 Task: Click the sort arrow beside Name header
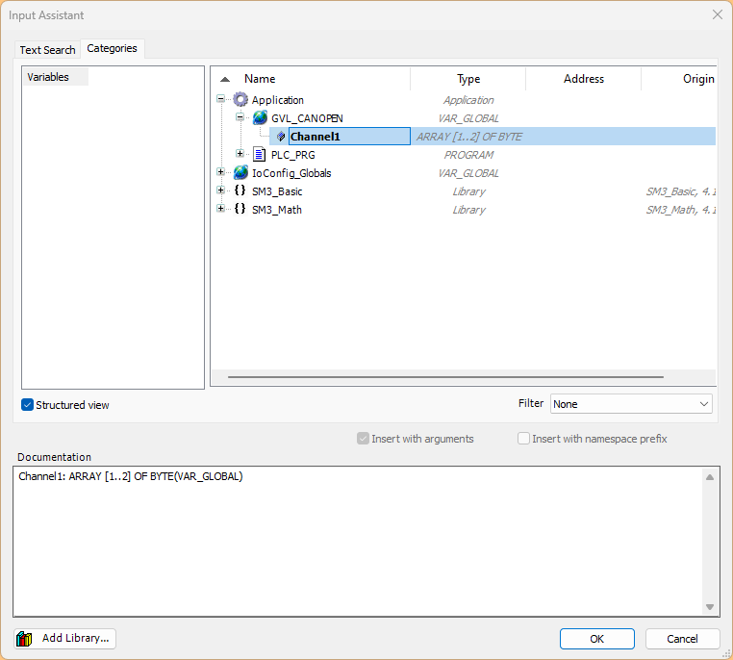pyautogui.click(x=225, y=80)
